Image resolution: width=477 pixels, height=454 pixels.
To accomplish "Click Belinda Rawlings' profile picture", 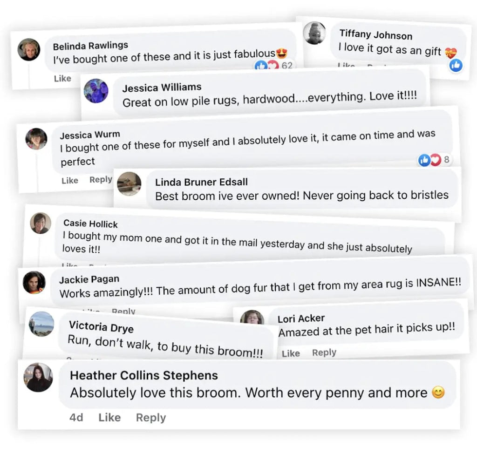I will tap(29, 49).
